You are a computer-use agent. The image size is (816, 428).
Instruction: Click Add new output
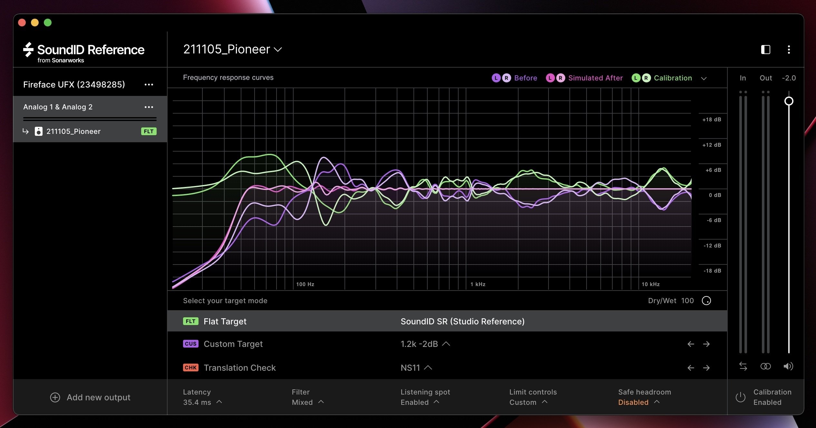90,397
